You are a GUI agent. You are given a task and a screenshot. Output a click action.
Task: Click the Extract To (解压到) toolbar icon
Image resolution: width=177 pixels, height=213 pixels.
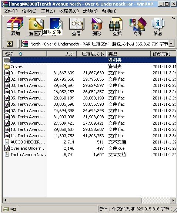click(36, 26)
